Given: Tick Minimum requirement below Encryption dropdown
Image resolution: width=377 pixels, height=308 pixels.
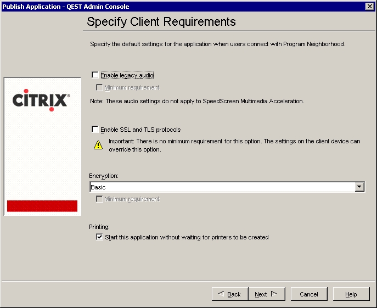Looking at the screenshot, I should pyautogui.click(x=99, y=199).
